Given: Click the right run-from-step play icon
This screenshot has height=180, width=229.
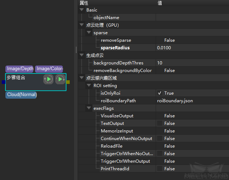Looking at the screenshot, I should click(x=60, y=79).
